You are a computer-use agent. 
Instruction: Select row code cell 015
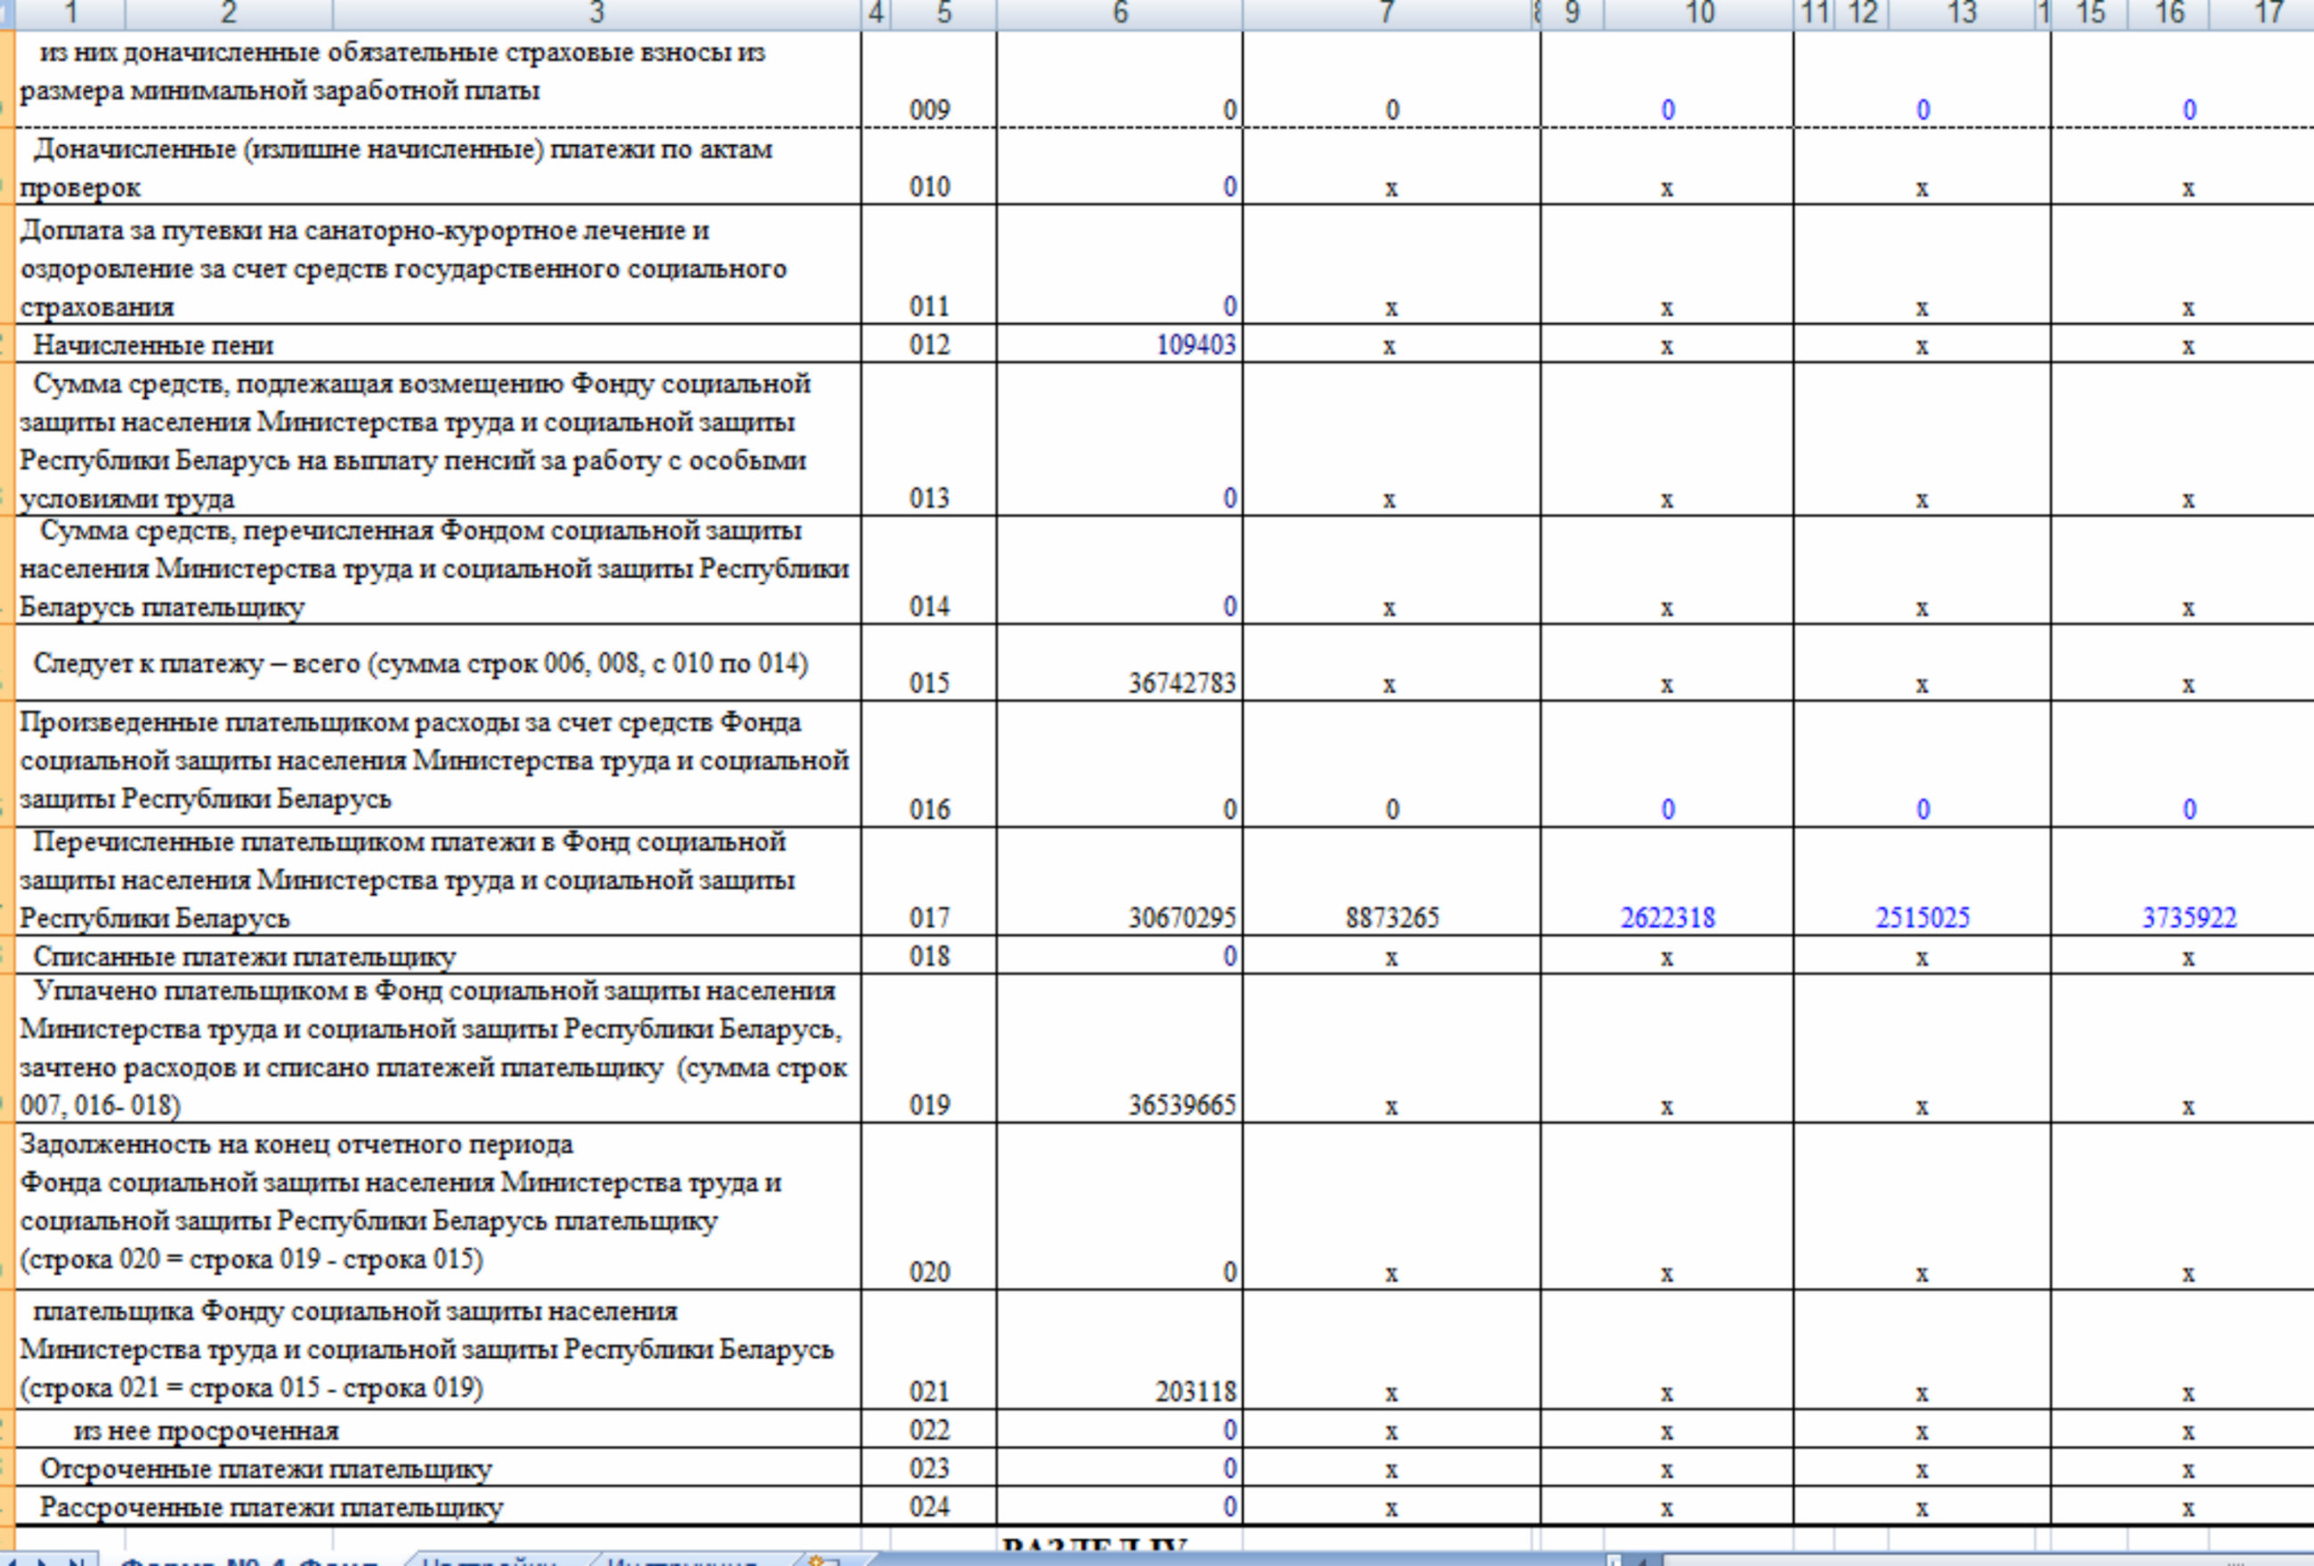pyautogui.click(x=929, y=663)
